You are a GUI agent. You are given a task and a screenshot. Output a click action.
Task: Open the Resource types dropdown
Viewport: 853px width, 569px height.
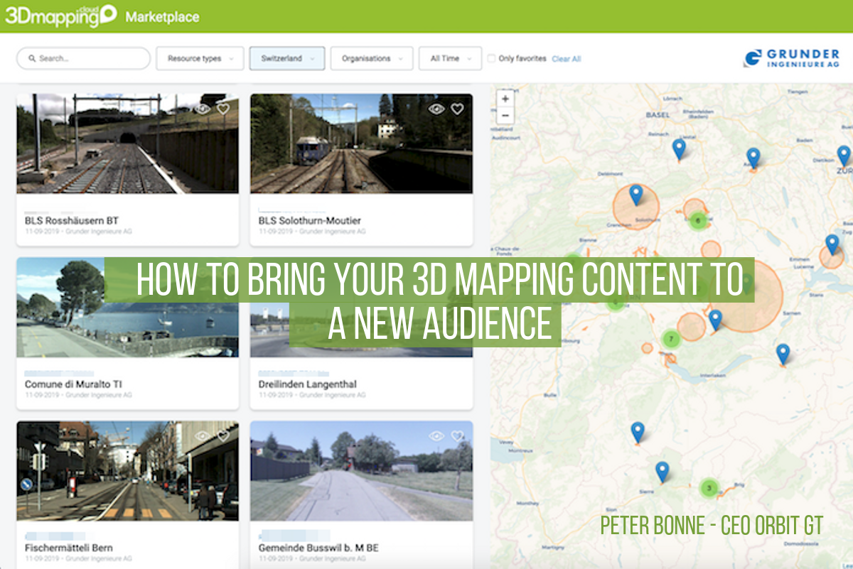[200, 58]
